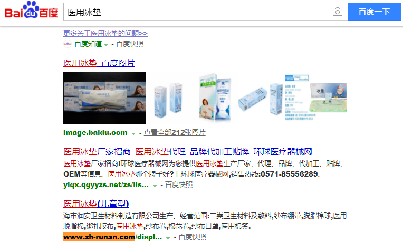Click the 百度一下 search button
403x243 pixels.
coord(374,12)
